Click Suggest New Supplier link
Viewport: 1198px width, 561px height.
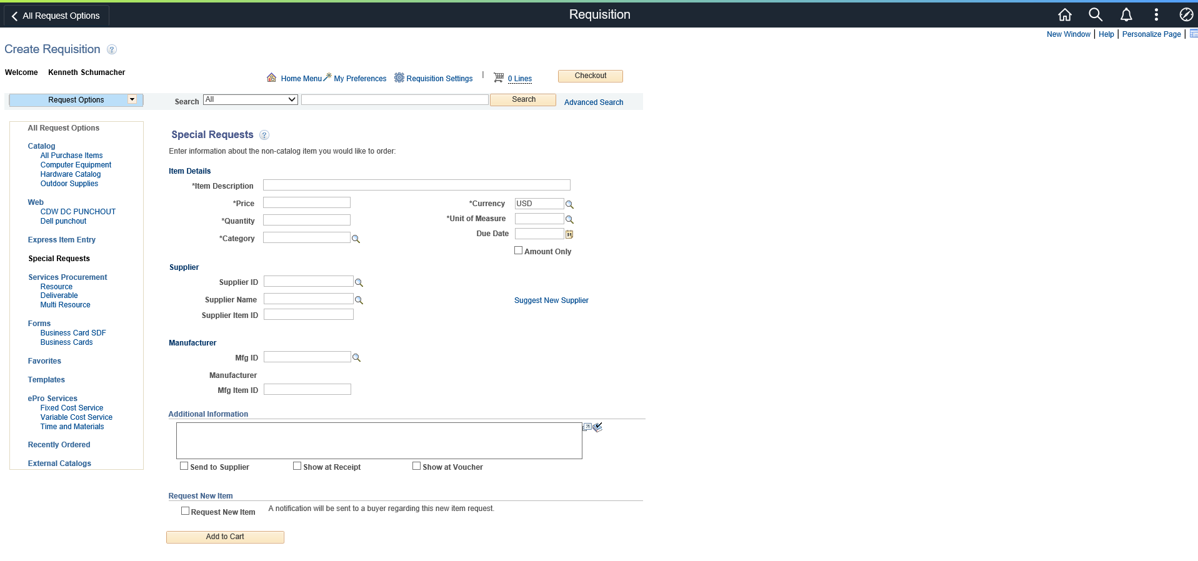tap(551, 300)
